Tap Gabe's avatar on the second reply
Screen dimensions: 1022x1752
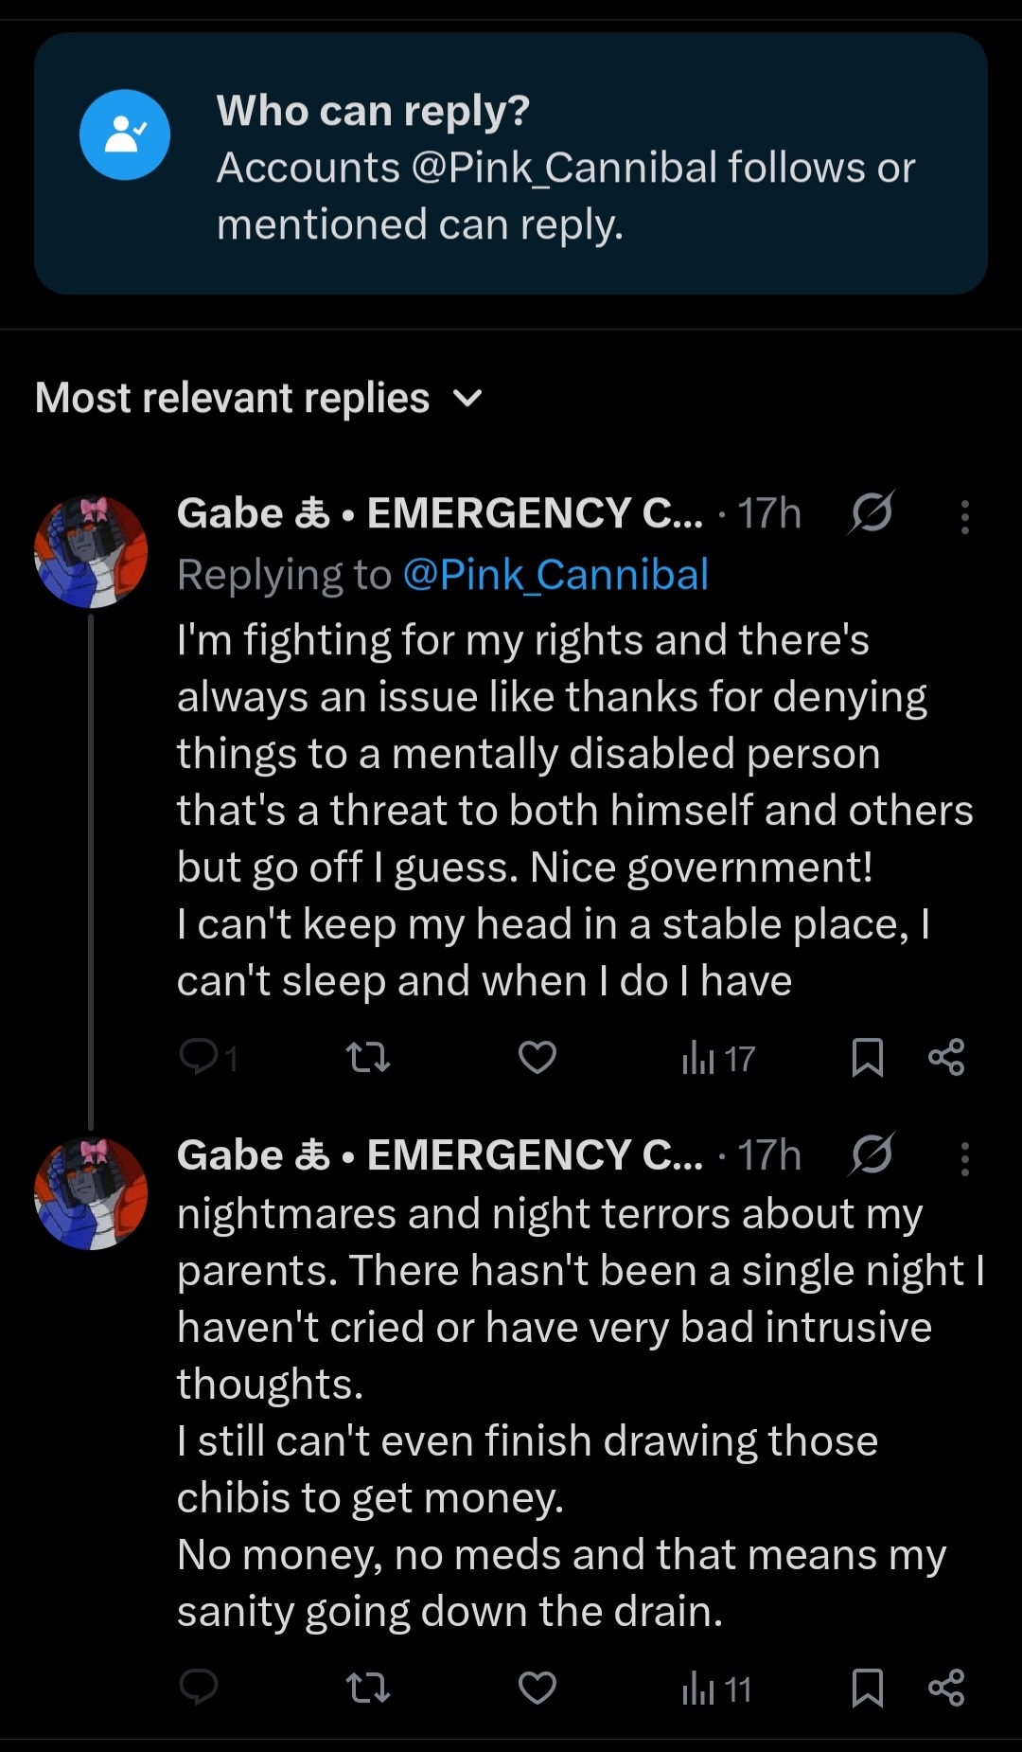(x=91, y=1193)
